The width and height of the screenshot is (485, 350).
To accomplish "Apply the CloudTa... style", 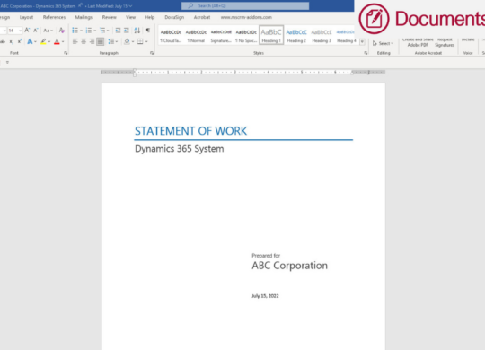I will (x=171, y=36).
